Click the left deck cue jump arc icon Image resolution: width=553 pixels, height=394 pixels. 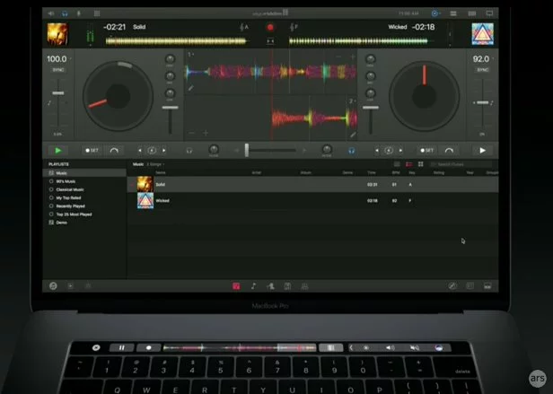pyautogui.click(x=114, y=151)
